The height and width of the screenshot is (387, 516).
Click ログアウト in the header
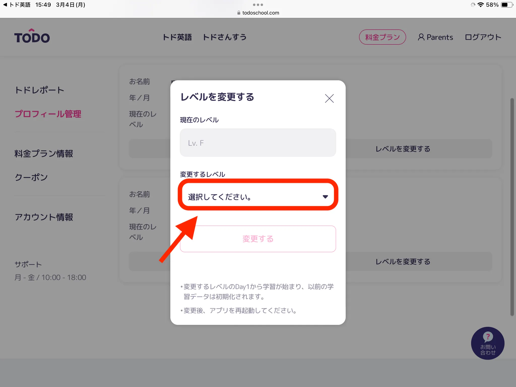point(483,37)
